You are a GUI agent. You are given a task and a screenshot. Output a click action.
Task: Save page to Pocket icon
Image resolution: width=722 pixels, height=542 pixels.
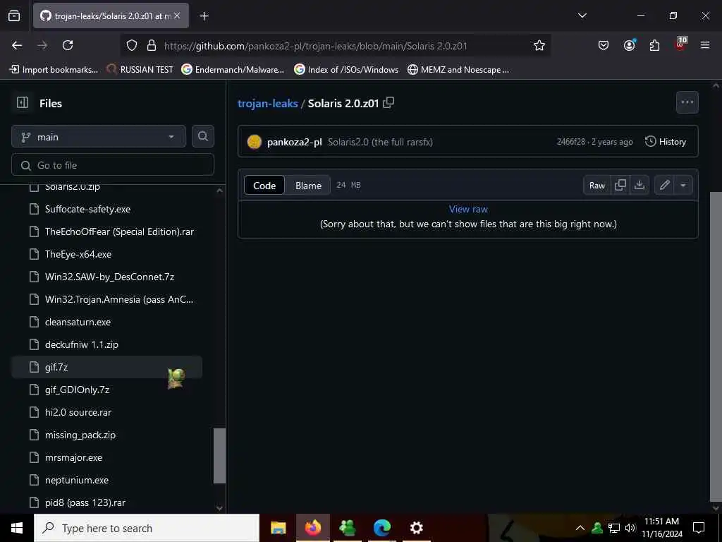(604, 45)
